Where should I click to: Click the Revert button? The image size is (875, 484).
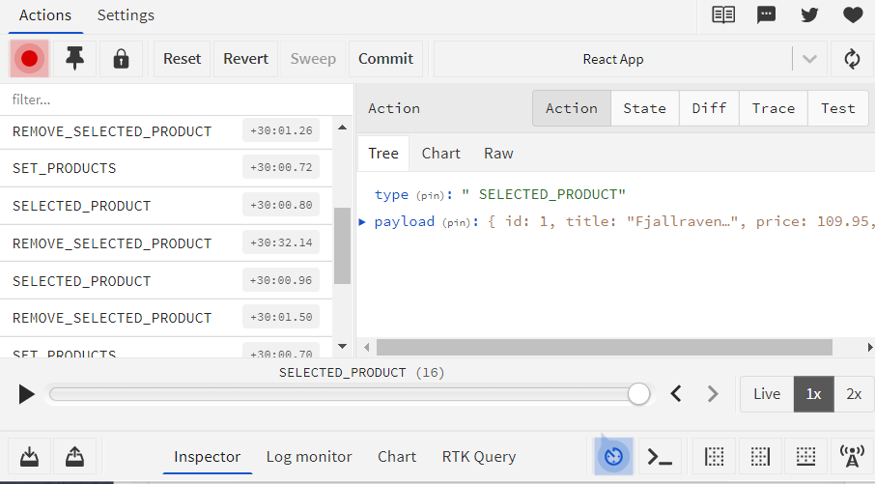point(245,59)
